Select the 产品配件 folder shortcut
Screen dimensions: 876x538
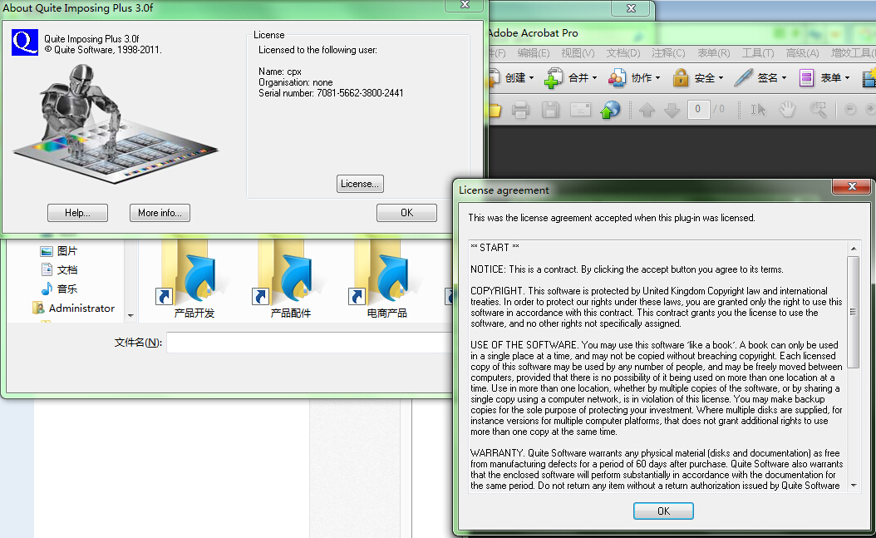point(291,279)
